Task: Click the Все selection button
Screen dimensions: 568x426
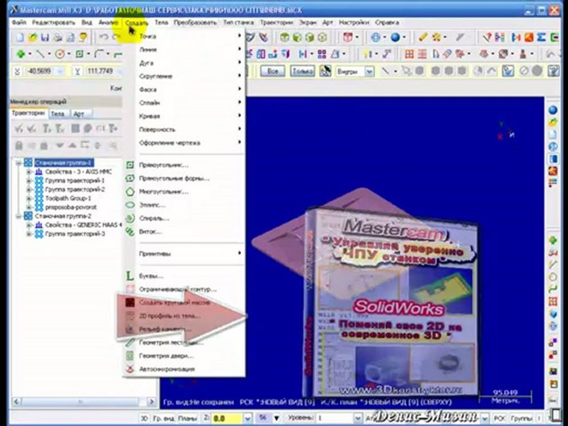Action: tap(272, 72)
